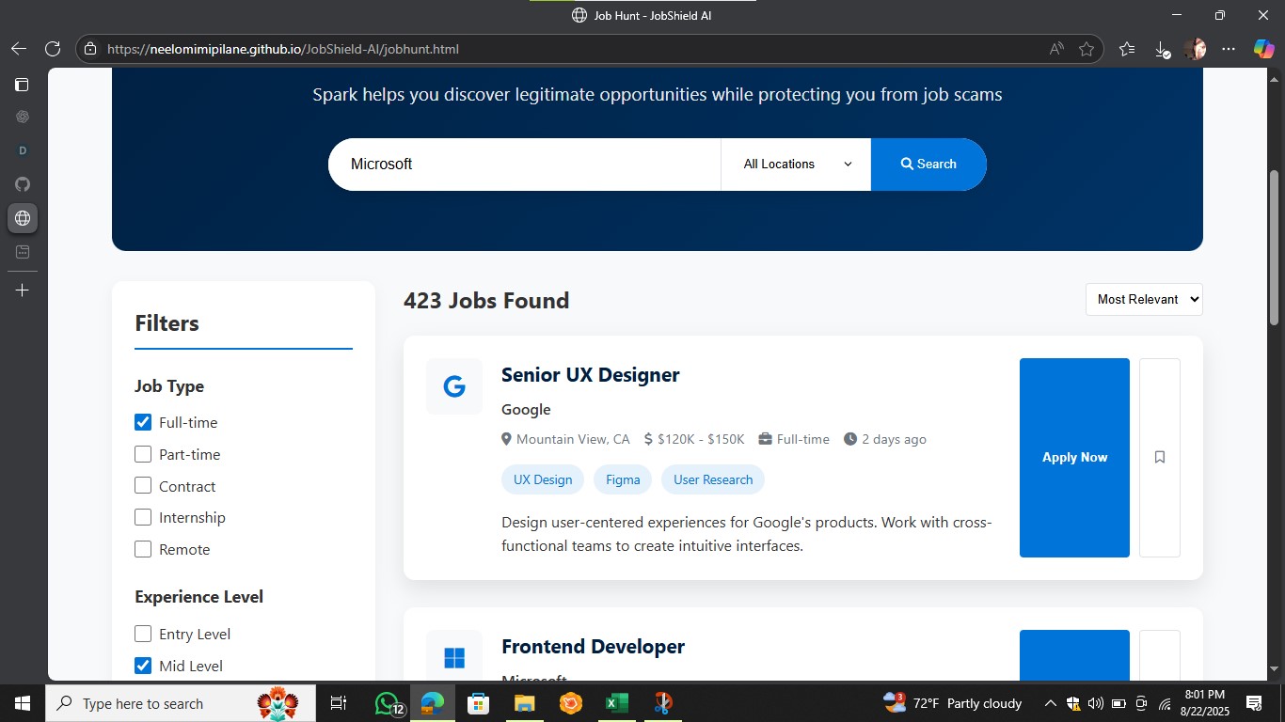Open Task View from the taskbar
The height and width of the screenshot is (722, 1285).
coord(339,703)
